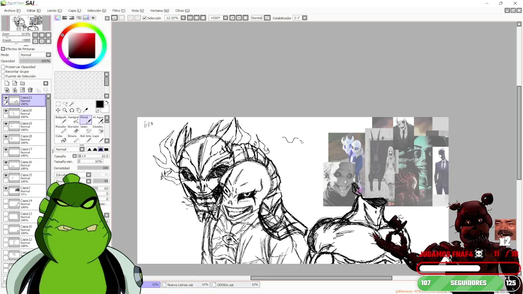Open the Editar menu
The height and width of the screenshot is (294, 523).
[34, 11]
